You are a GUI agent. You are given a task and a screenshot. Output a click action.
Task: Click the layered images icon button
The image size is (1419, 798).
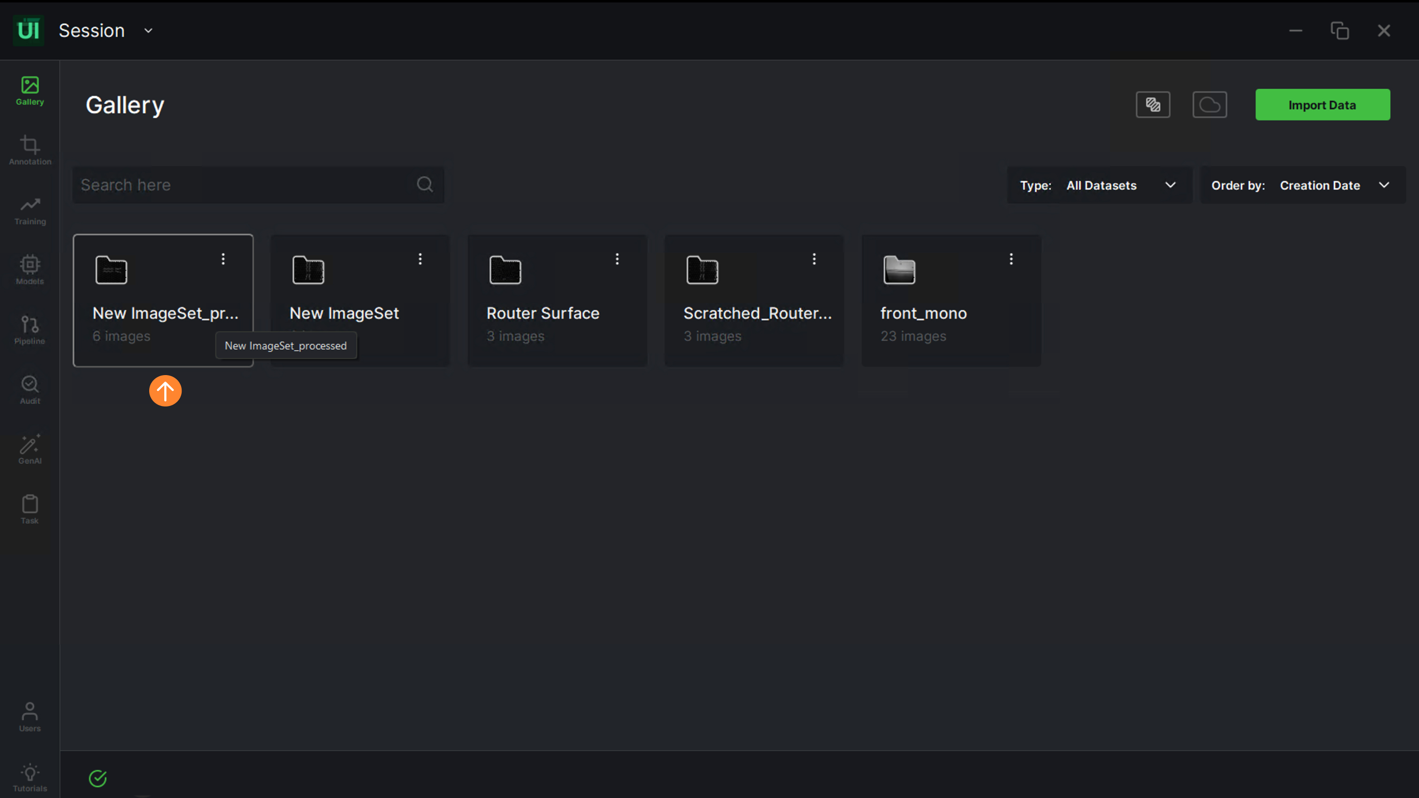coord(1152,105)
